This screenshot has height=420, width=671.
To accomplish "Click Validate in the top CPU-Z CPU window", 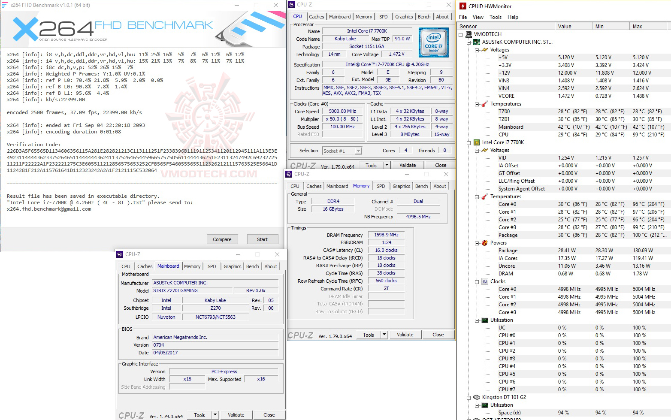I will (408, 165).
